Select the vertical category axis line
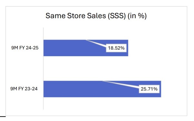This screenshot has height=121, width=194. click(43, 68)
